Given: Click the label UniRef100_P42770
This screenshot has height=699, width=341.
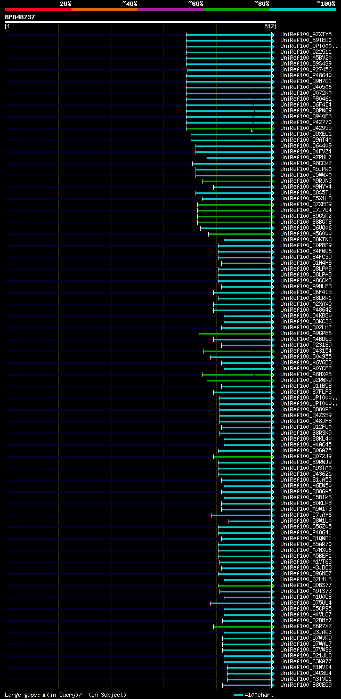Looking at the screenshot, I should 306,122.
